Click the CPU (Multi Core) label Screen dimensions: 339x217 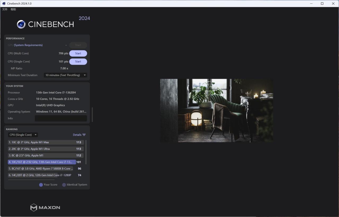click(18, 53)
